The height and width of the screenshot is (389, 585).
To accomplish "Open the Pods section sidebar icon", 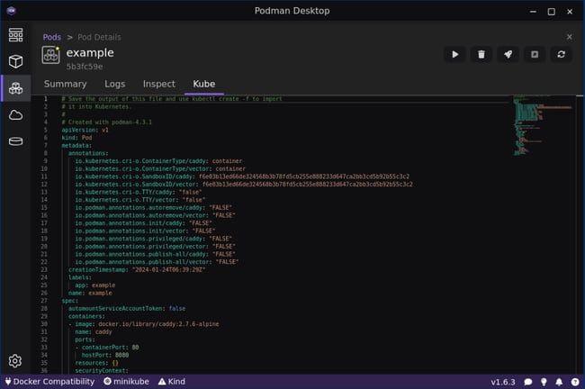I will pyautogui.click(x=15, y=88).
